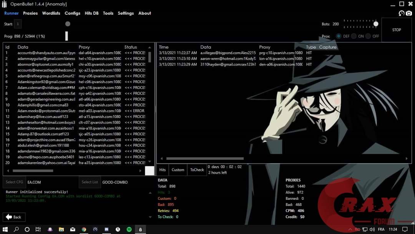Click the 'CPM: 406' proxies statistic
The image size is (415, 234).
point(295,211)
